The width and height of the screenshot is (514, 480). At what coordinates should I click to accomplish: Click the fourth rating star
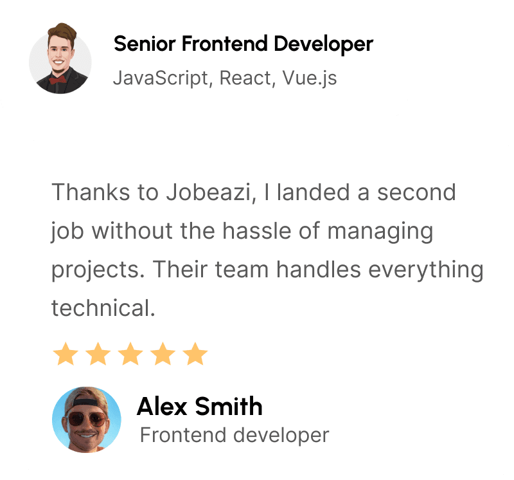[x=163, y=354]
